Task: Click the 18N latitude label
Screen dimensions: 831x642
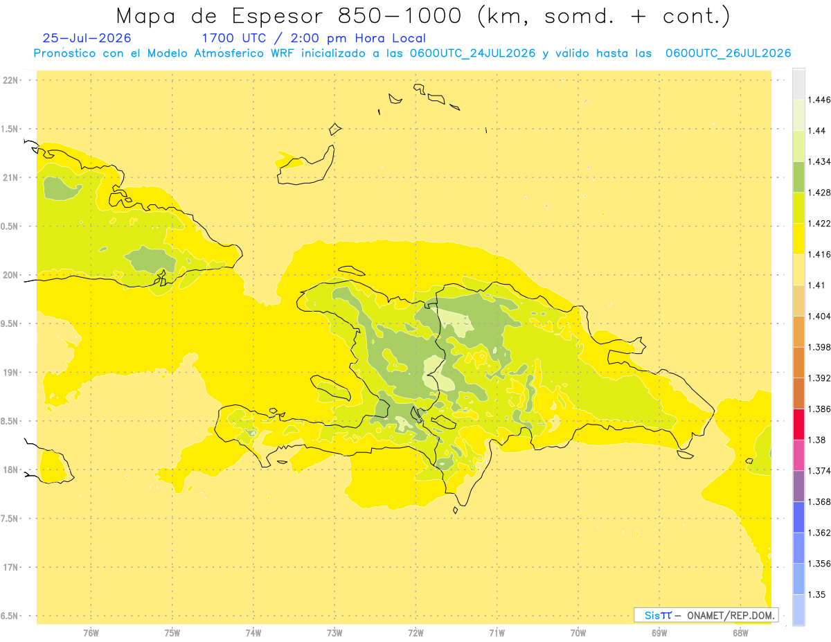Action: click(x=12, y=470)
